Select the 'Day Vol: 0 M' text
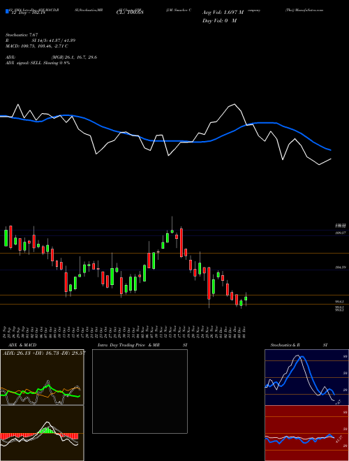The image size is (349, 461). (219, 21)
